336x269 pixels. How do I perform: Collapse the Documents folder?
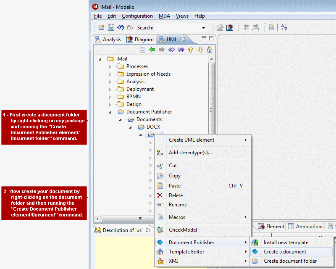[120, 120]
